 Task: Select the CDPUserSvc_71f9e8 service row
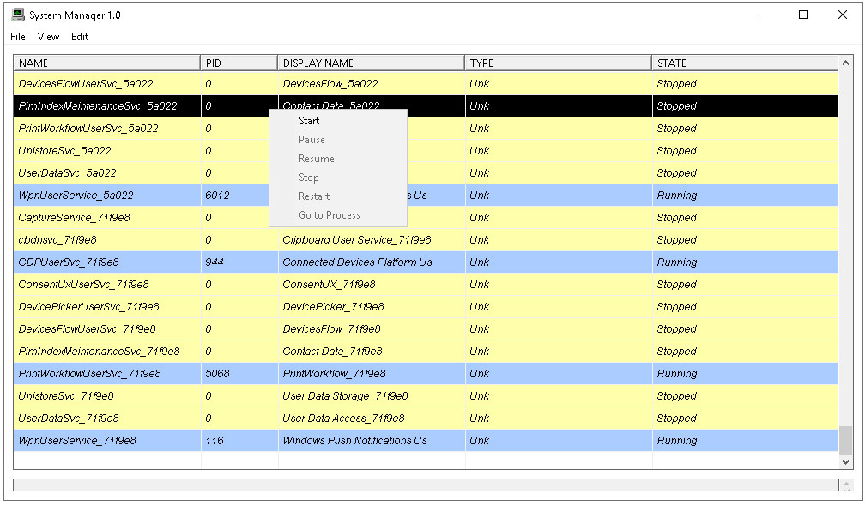pos(426,262)
